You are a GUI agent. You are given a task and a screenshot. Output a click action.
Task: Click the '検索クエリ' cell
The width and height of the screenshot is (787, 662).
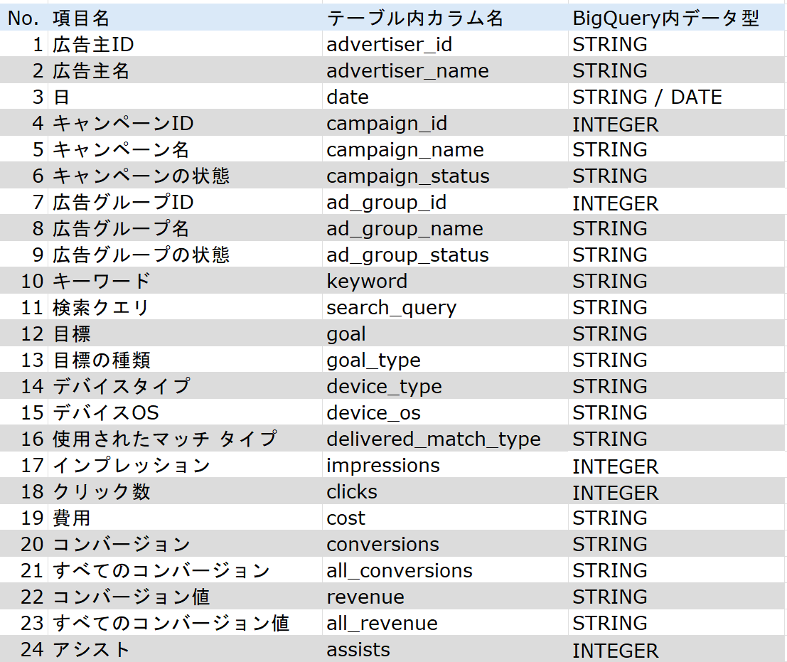pos(185,307)
